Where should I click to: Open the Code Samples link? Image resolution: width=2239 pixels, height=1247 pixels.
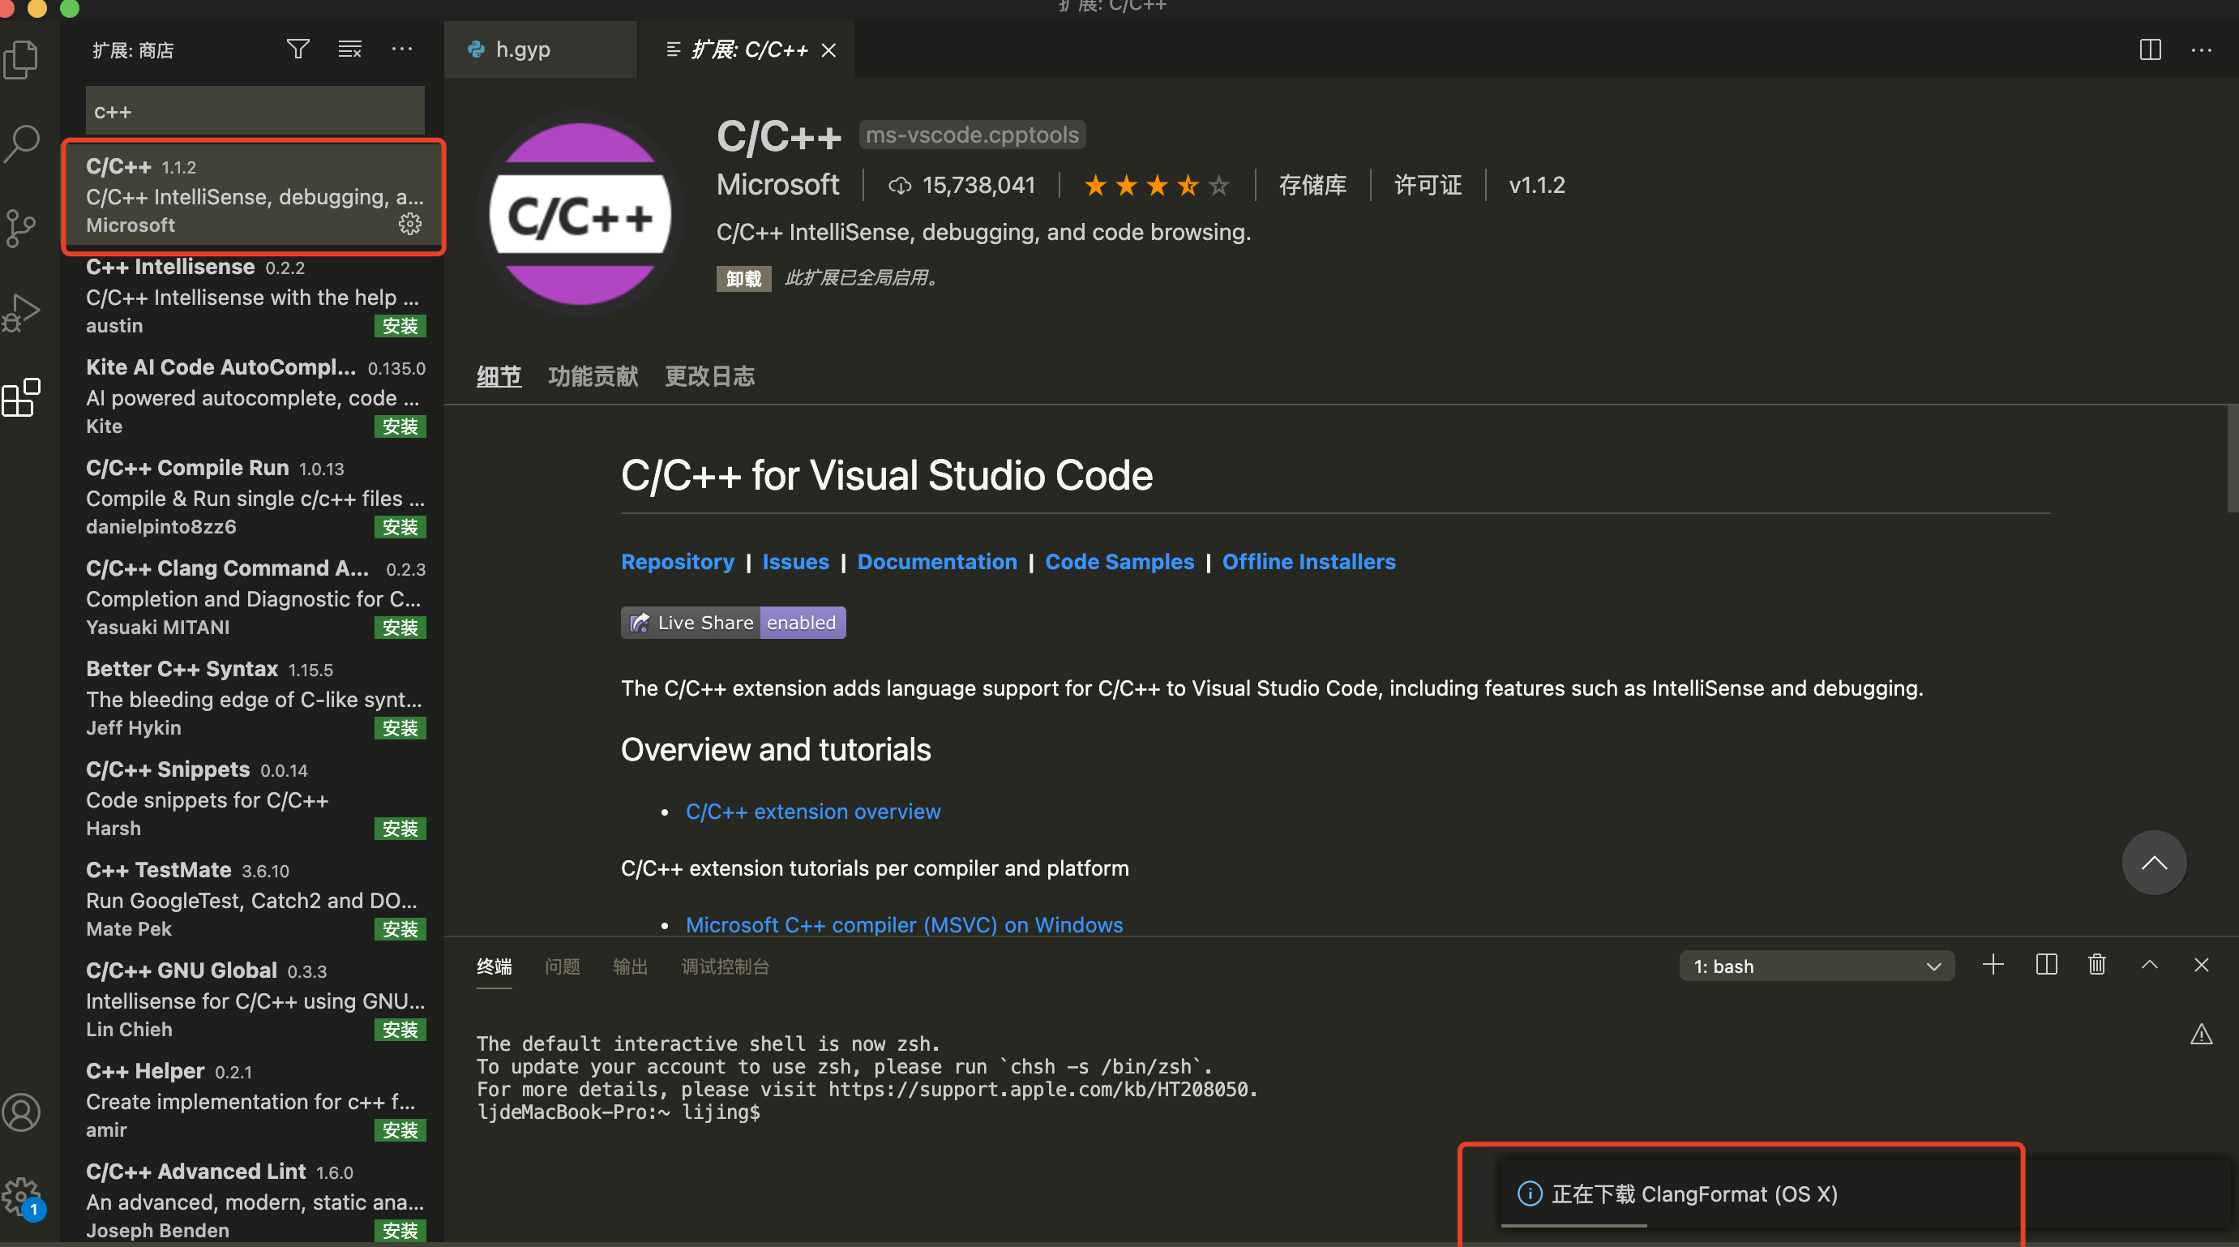click(x=1119, y=562)
